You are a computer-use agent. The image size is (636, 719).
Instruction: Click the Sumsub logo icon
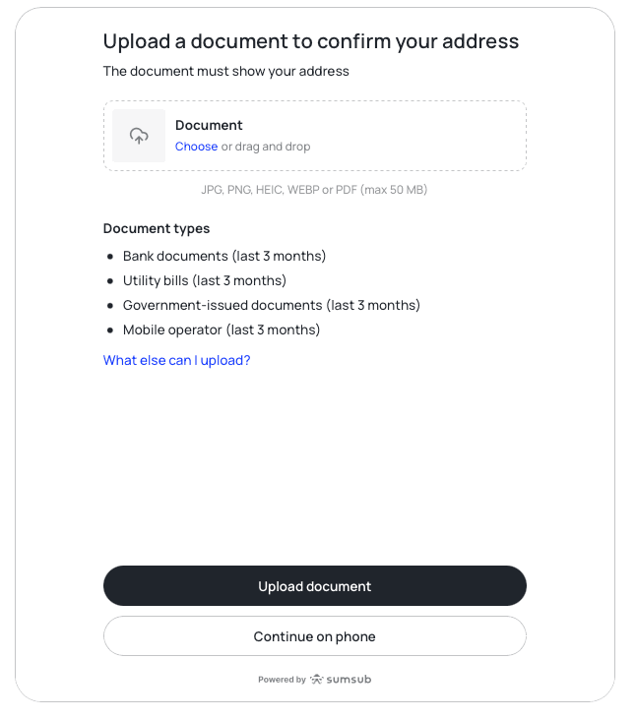pos(316,679)
